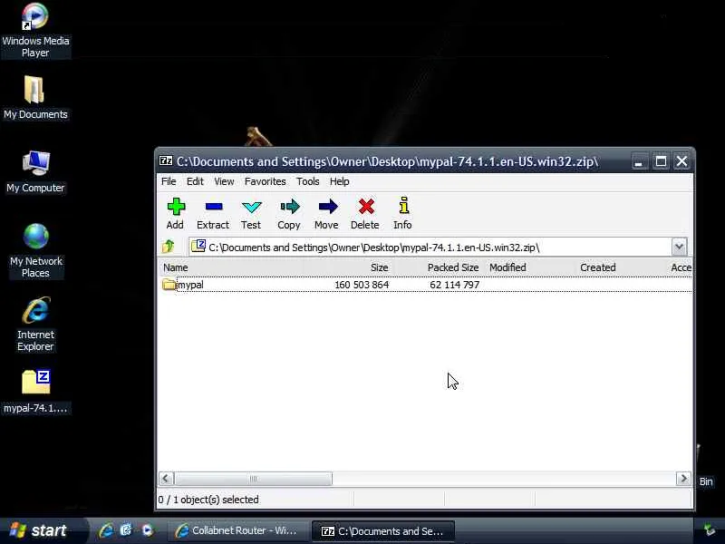Screen dimensions: 725x544
Task: Click the horizontal scrollbar thumb
Action: [x=253, y=479]
